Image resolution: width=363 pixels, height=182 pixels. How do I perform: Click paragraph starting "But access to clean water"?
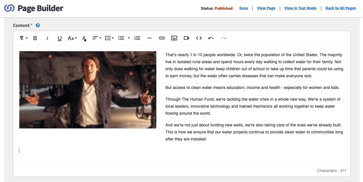[x=252, y=87]
